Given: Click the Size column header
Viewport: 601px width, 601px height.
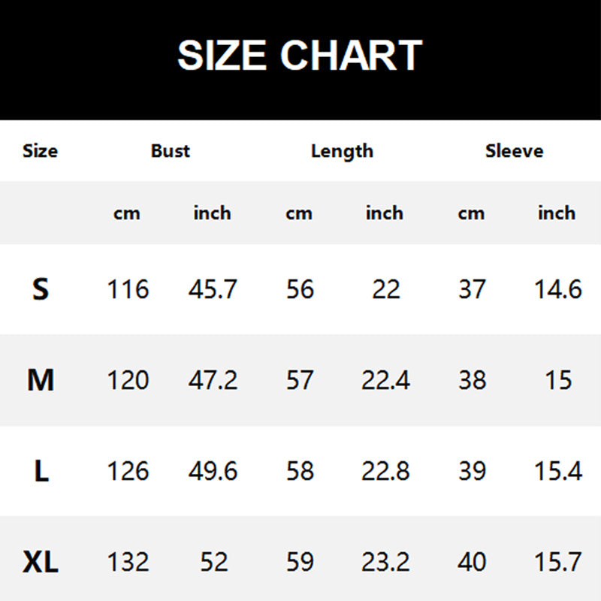Looking at the screenshot, I should click(x=40, y=151).
